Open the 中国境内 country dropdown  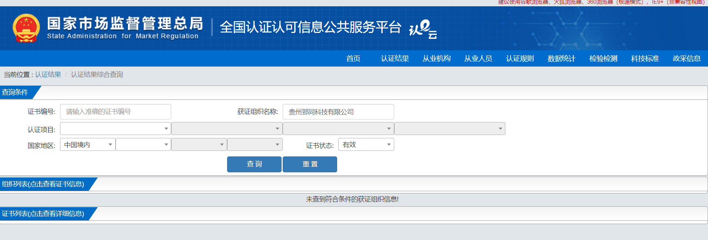pos(88,145)
